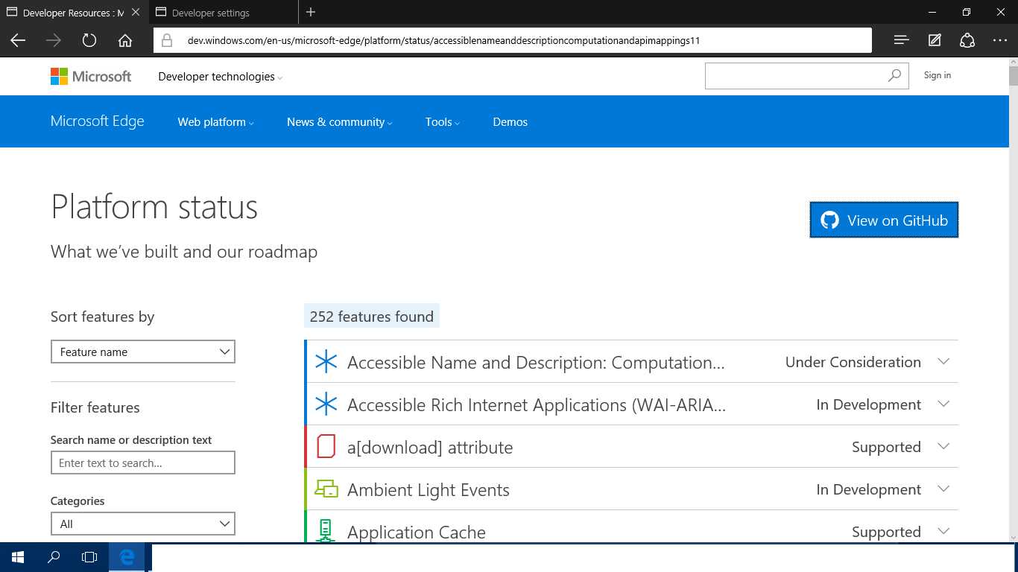
Task: Click the browser address bar URL
Action: click(x=443, y=40)
